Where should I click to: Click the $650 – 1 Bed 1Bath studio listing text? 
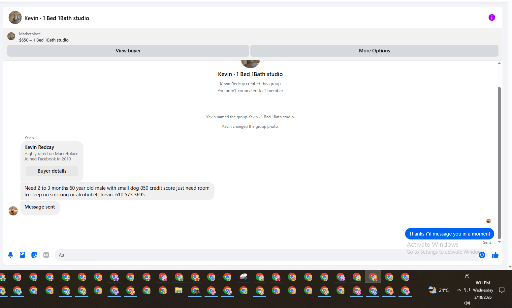(44, 40)
